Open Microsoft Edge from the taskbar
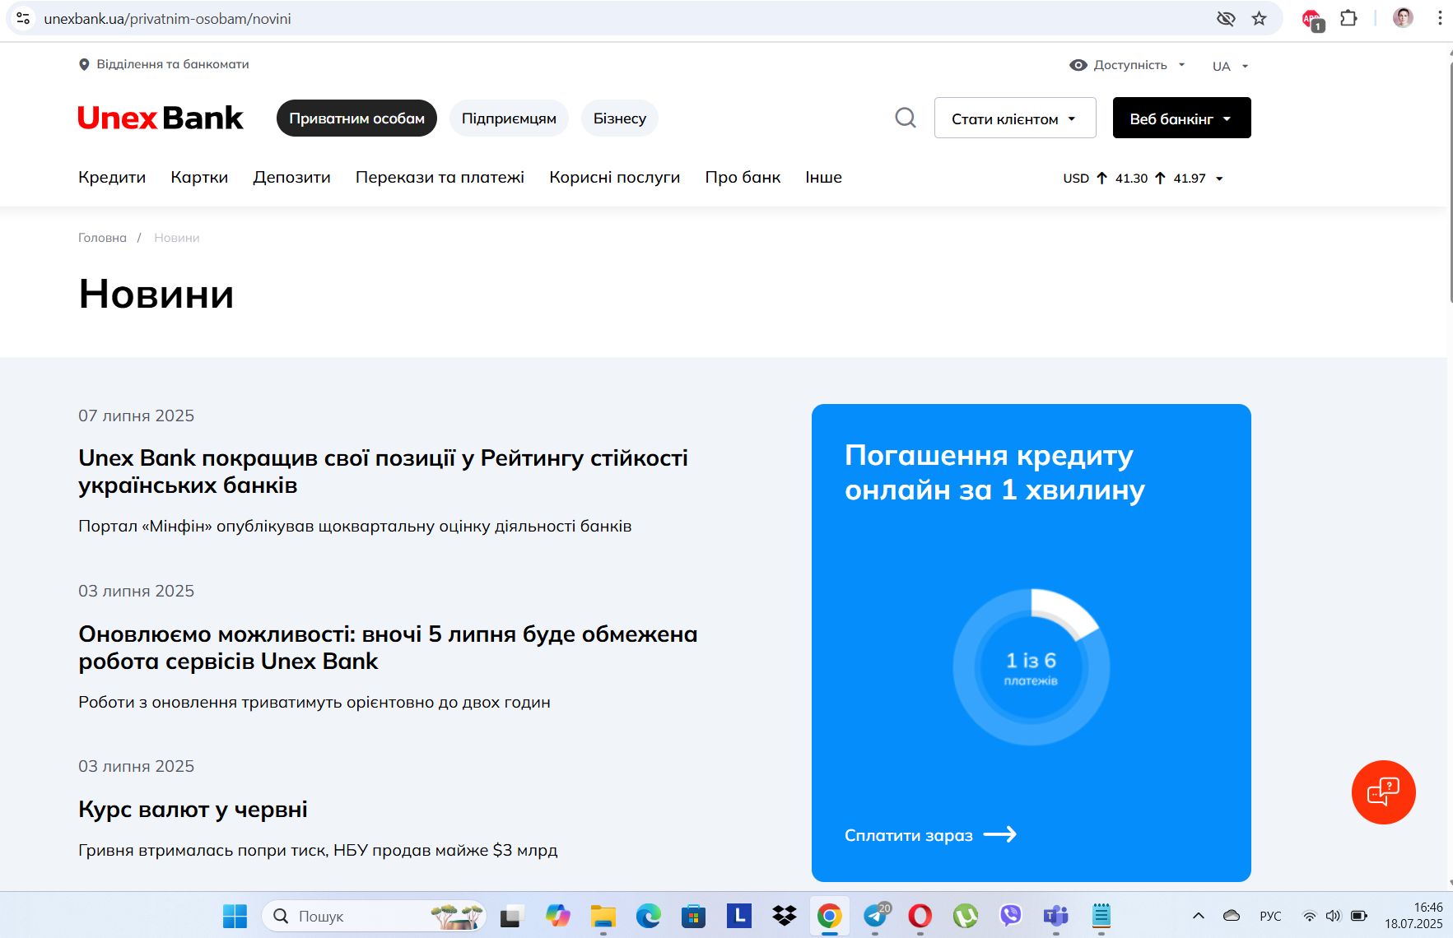 point(648,916)
